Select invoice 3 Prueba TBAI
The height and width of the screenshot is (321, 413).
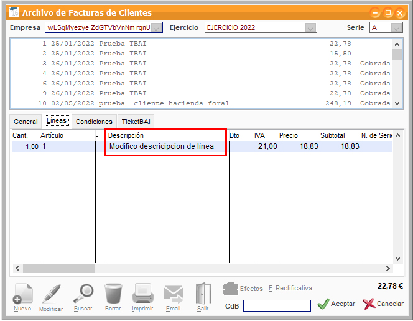coord(201,64)
